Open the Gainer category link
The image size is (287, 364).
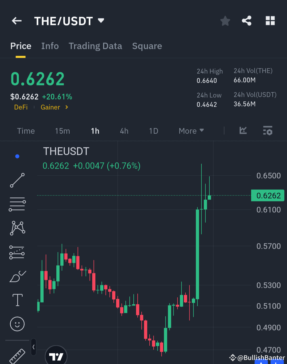pyautogui.click(x=50, y=107)
